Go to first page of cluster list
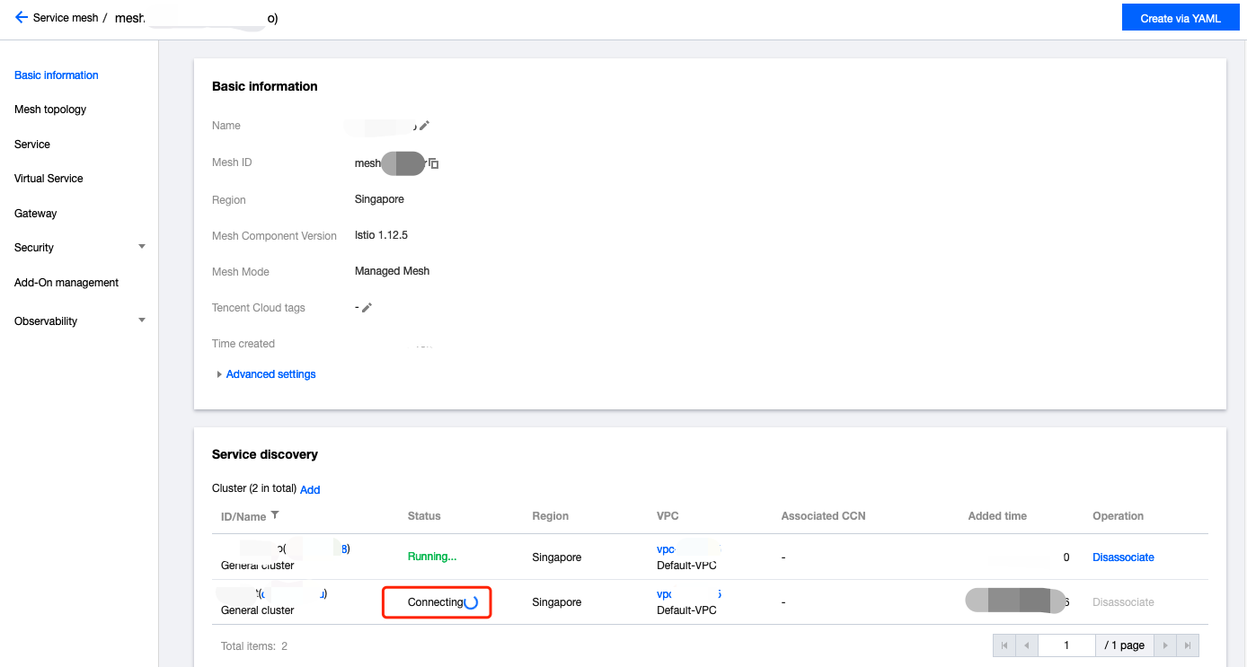The image size is (1247, 667). point(1004,645)
